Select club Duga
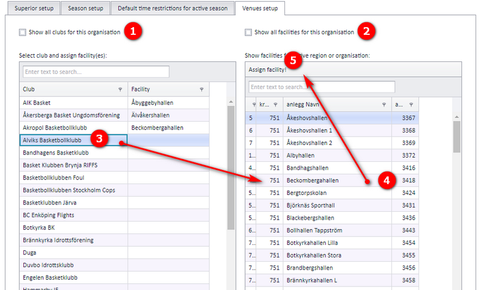The height and width of the screenshot is (290, 481). 73,253
